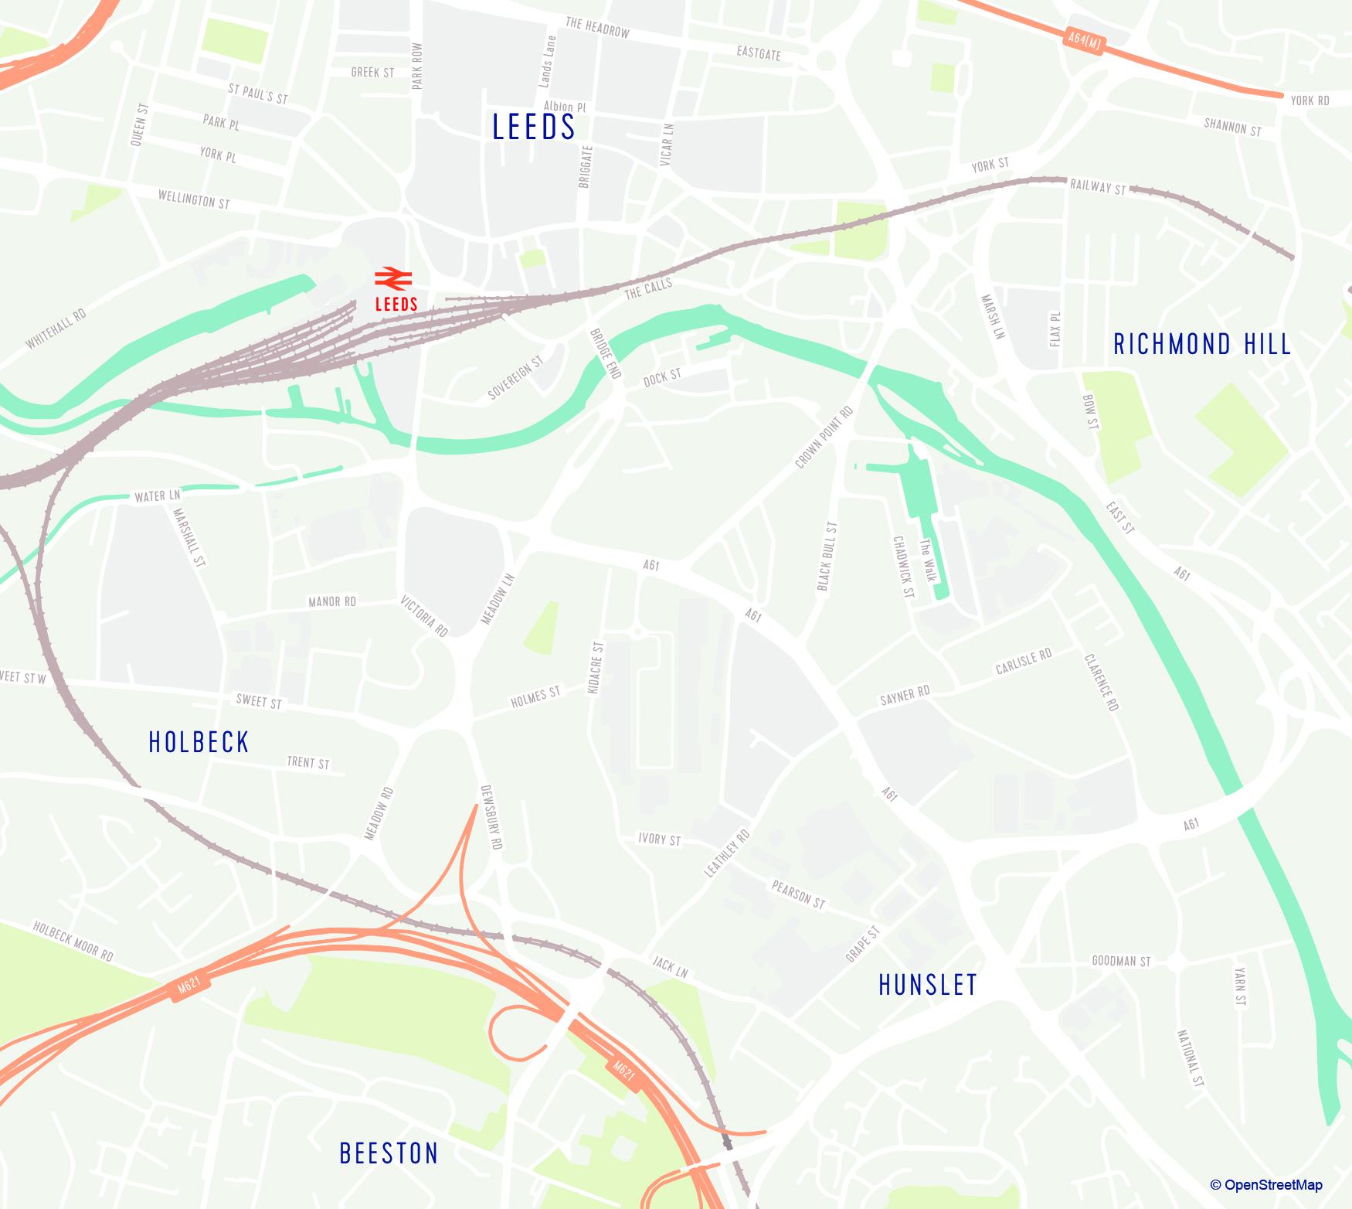The height and width of the screenshot is (1209, 1352).
Task: Click the Leeds railway station icon
Action: click(393, 279)
